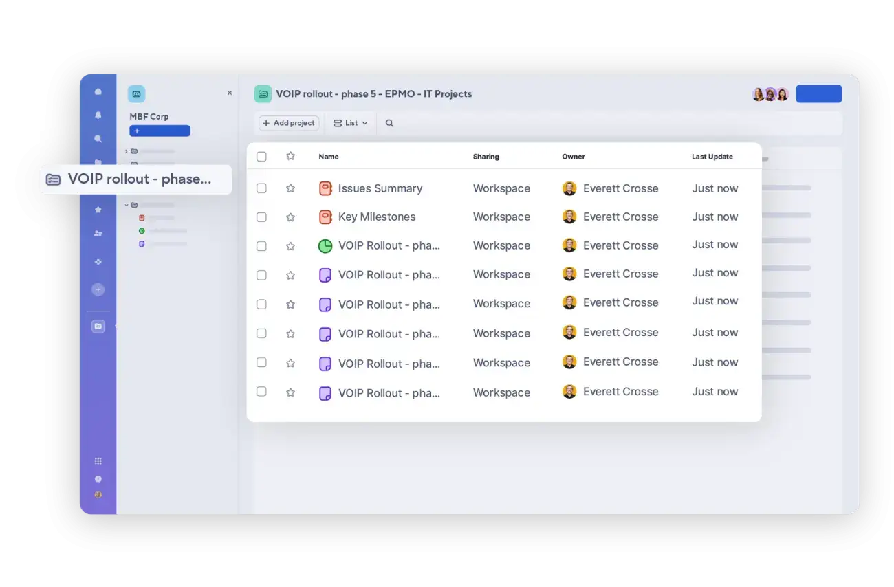This screenshot has width=894, height=587.
Task: Click the sidebar search magnifier icon
Action: click(x=98, y=139)
